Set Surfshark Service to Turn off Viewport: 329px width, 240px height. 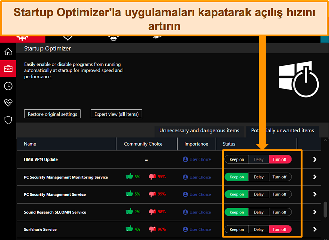[x=280, y=229]
